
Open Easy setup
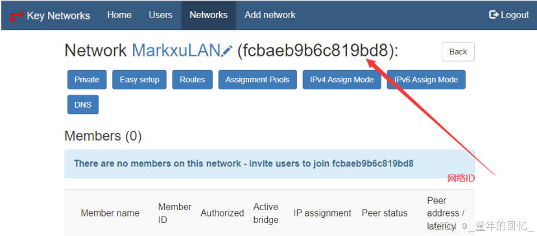139,80
